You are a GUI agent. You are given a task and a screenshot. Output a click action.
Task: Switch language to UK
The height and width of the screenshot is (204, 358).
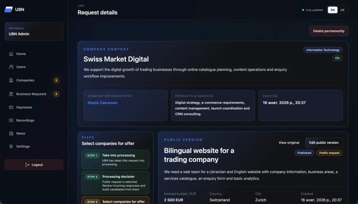coord(342,10)
